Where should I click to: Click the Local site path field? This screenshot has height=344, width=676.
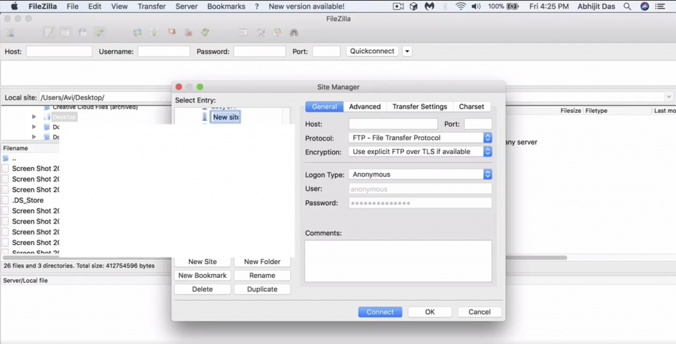tap(105, 98)
